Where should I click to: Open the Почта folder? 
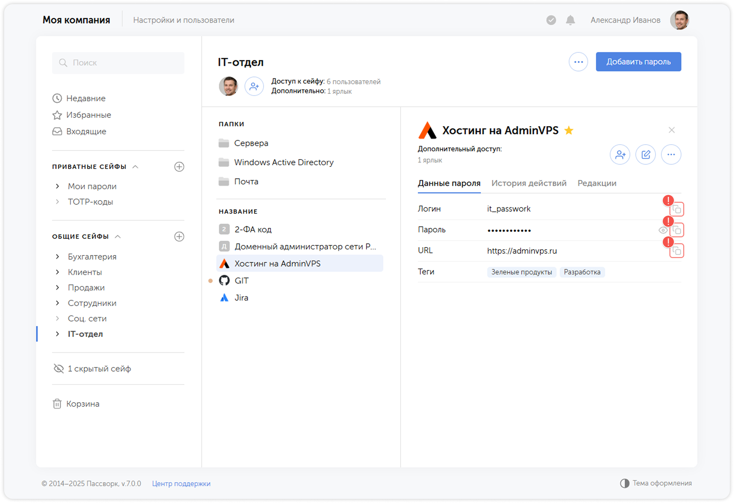point(238,181)
